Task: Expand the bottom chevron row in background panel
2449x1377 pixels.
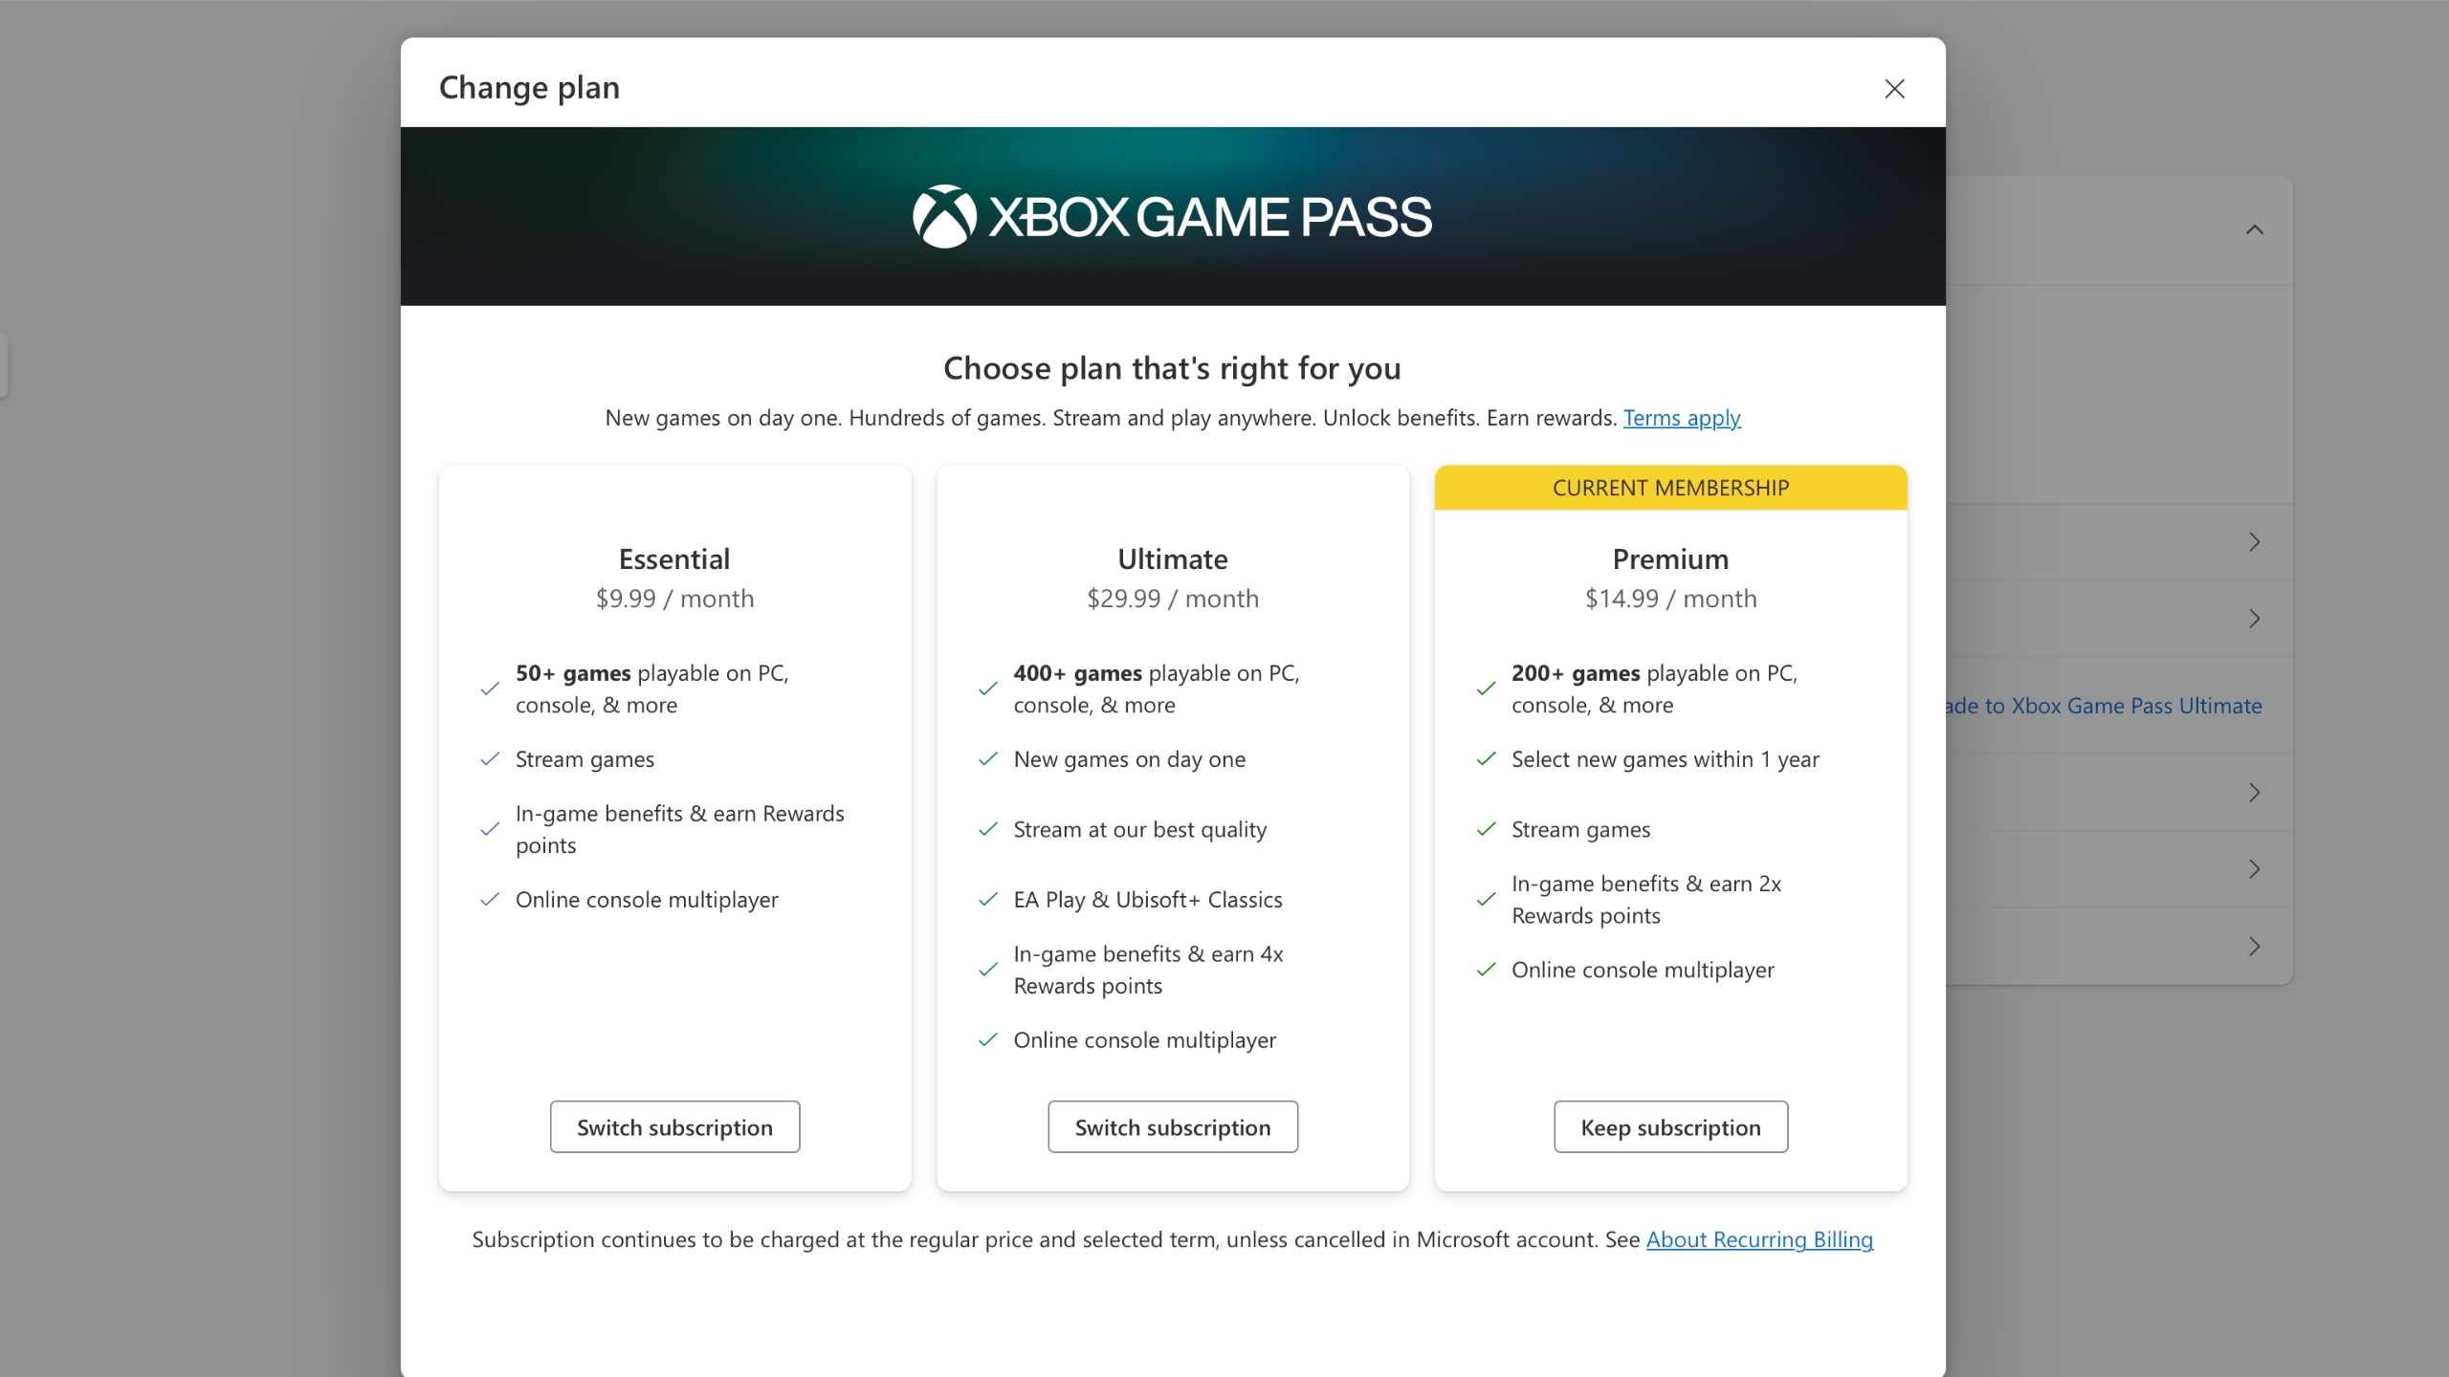Action: tap(2254, 947)
